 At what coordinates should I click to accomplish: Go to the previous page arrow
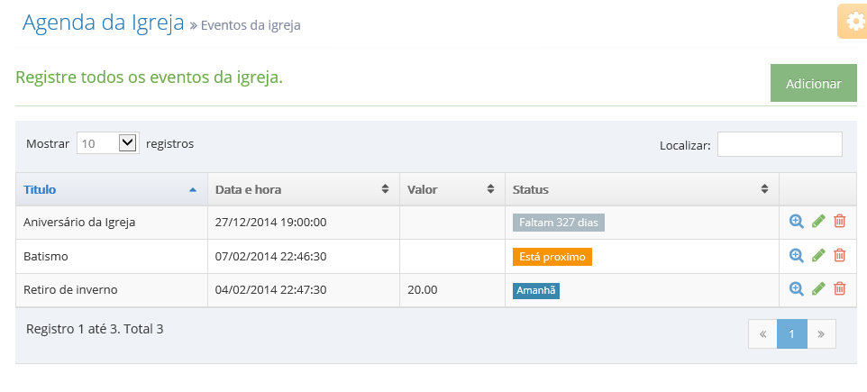[x=762, y=334]
